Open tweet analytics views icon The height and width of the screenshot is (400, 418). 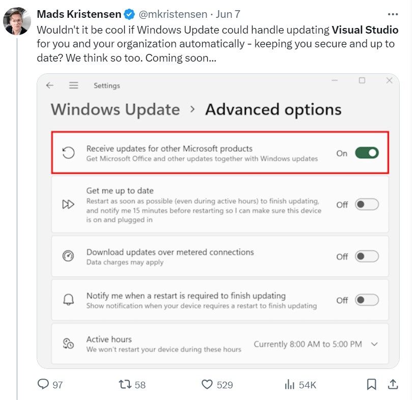(x=290, y=384)
